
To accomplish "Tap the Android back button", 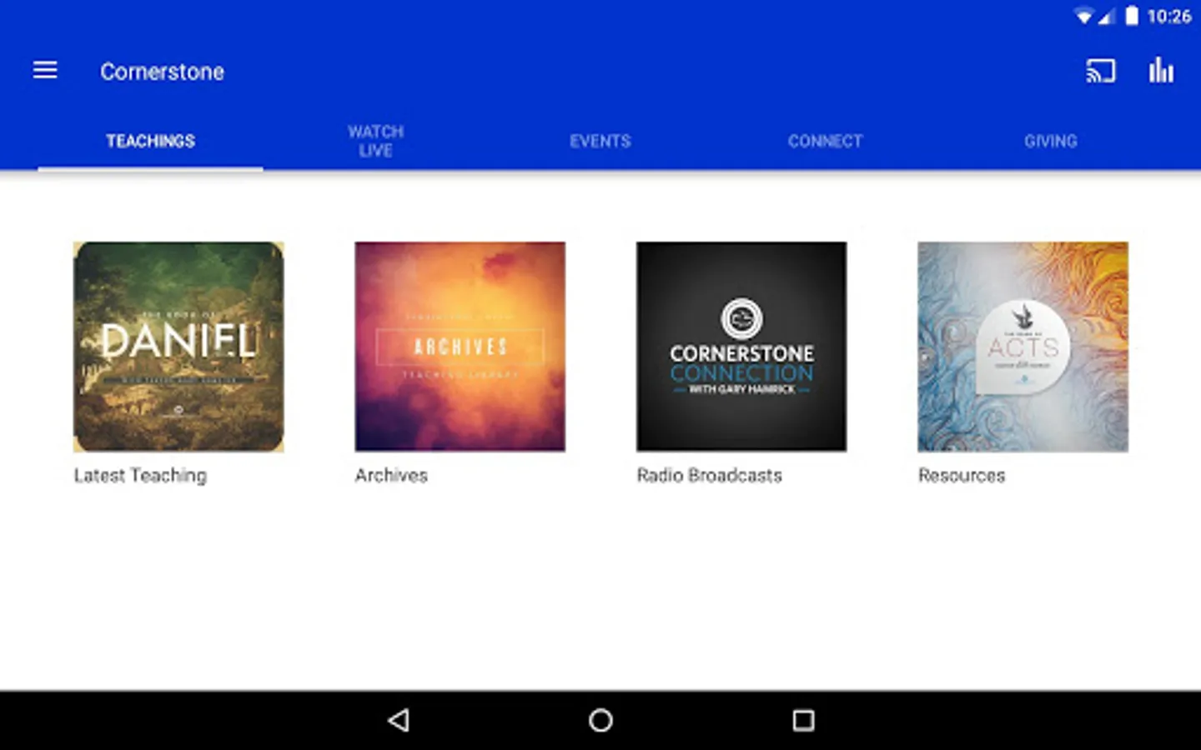I will (x=399, y=720).
